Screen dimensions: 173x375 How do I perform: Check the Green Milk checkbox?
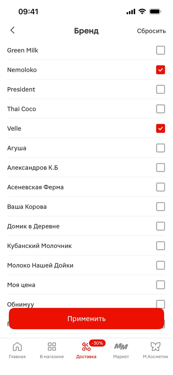160,50
